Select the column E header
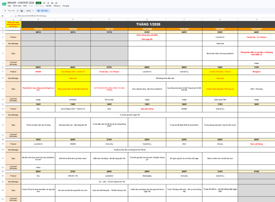 (147, 19)
